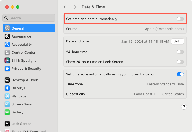192x132 pixels.
Task: Disable automatic time zone using current location
Action: tap(180, 74)
